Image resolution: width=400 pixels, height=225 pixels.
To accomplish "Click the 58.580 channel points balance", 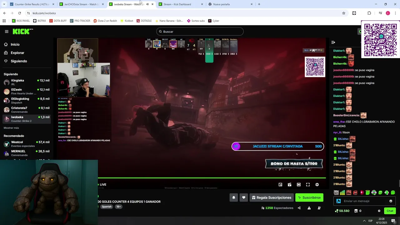I will (x=342, y=211).
